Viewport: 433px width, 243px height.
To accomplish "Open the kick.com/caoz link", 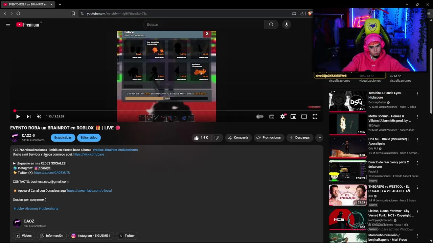I will point(89,155).
